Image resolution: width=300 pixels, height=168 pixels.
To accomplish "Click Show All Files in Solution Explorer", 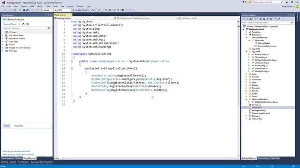I will (x=271, y=19).
